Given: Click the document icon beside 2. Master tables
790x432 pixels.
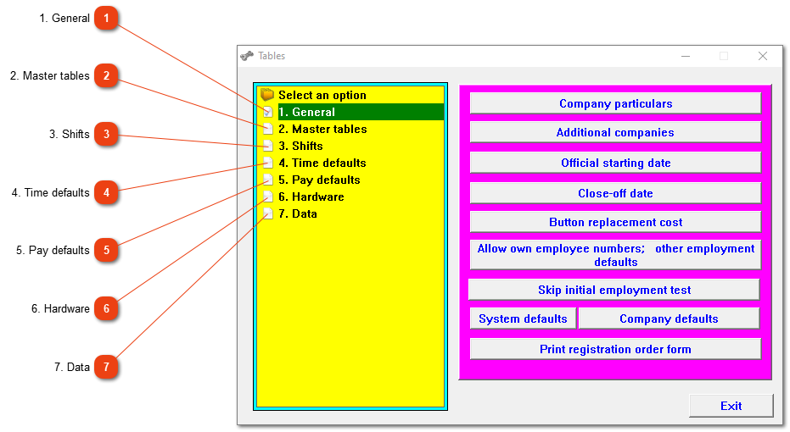Looking at the screenshot, I should tap(268, 129).
